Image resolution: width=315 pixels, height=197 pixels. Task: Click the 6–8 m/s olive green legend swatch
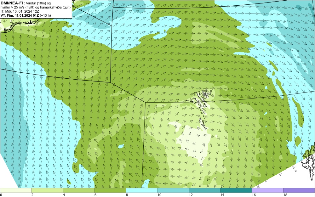point(110,190)
